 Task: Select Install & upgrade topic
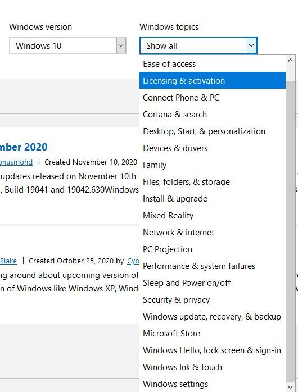pyautogui.click(x=213, y=199)
